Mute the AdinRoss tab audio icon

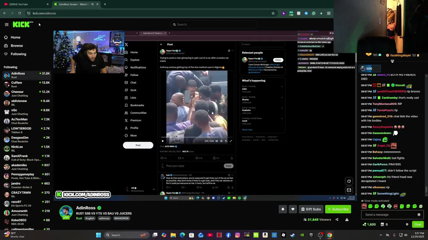[92, 4]
